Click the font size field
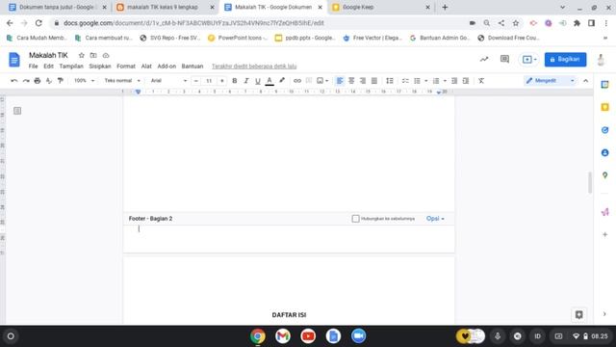 coord(209,81)
